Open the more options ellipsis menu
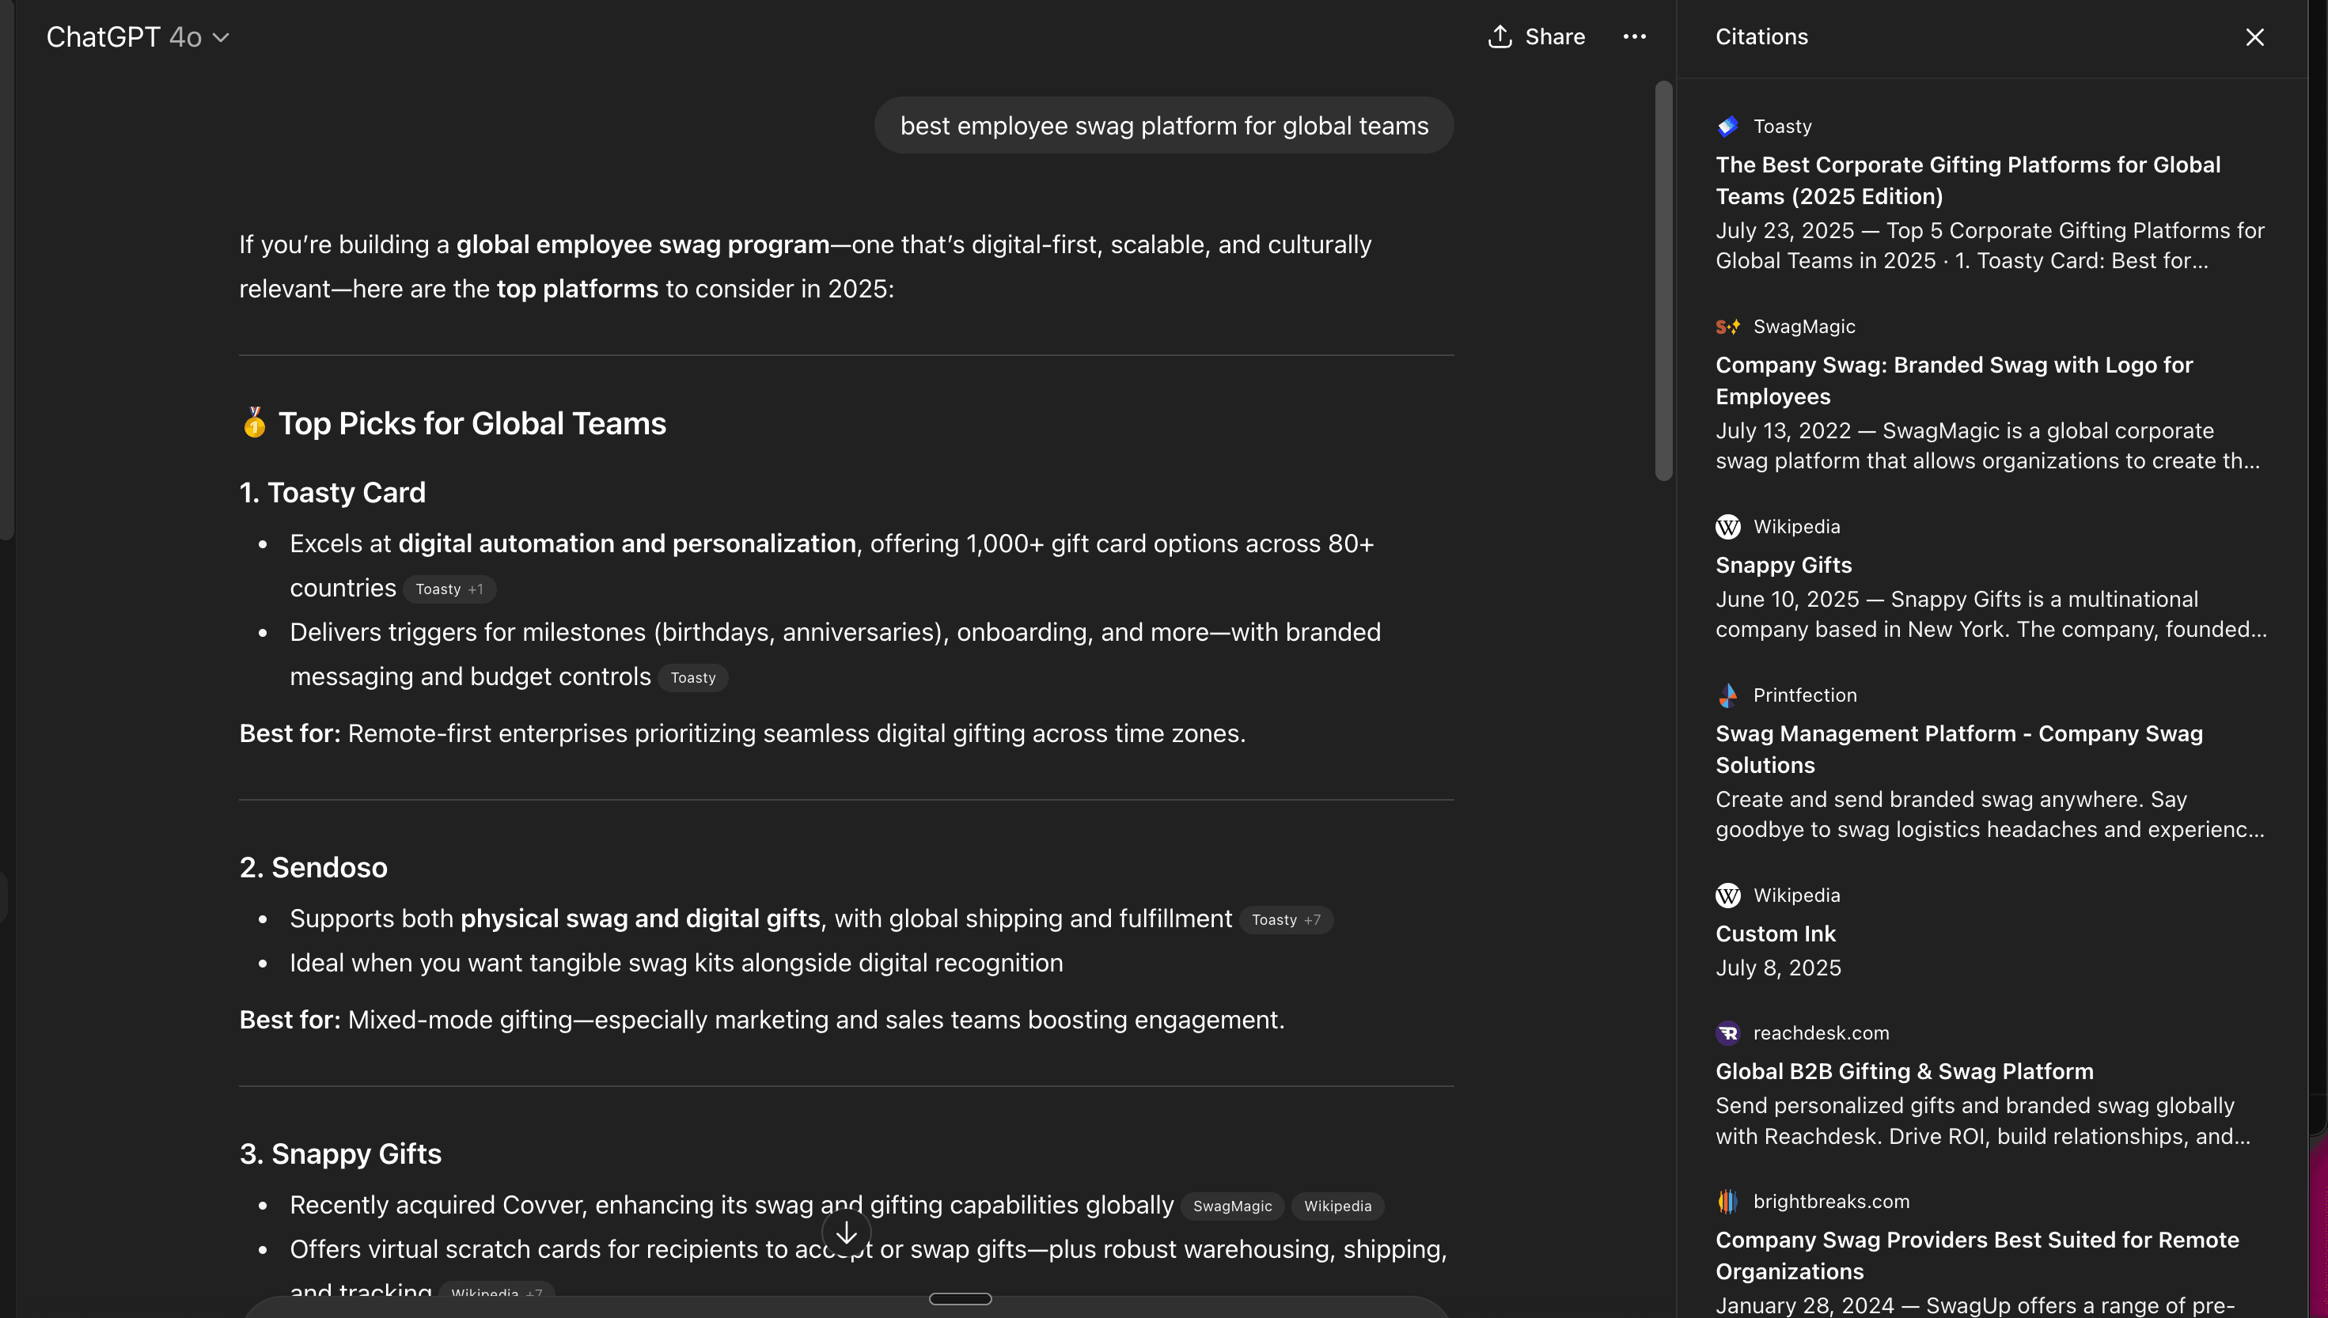The image size is (2328, 1318). [x=1635, y=37]
